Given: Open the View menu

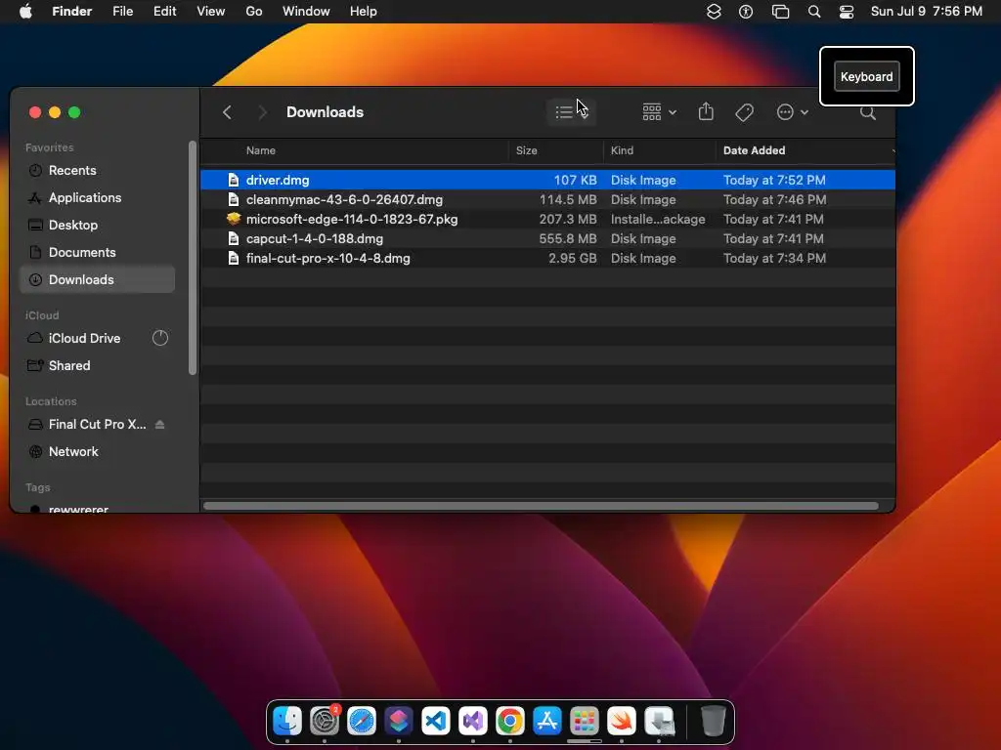Looking at the screenshot, I should (211, 12).
